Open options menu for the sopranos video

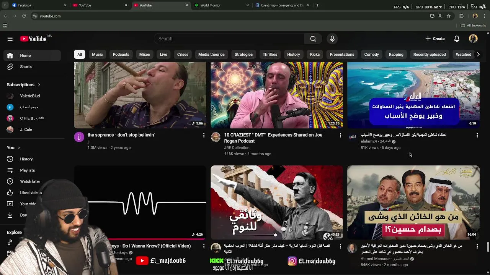point(204,135)
